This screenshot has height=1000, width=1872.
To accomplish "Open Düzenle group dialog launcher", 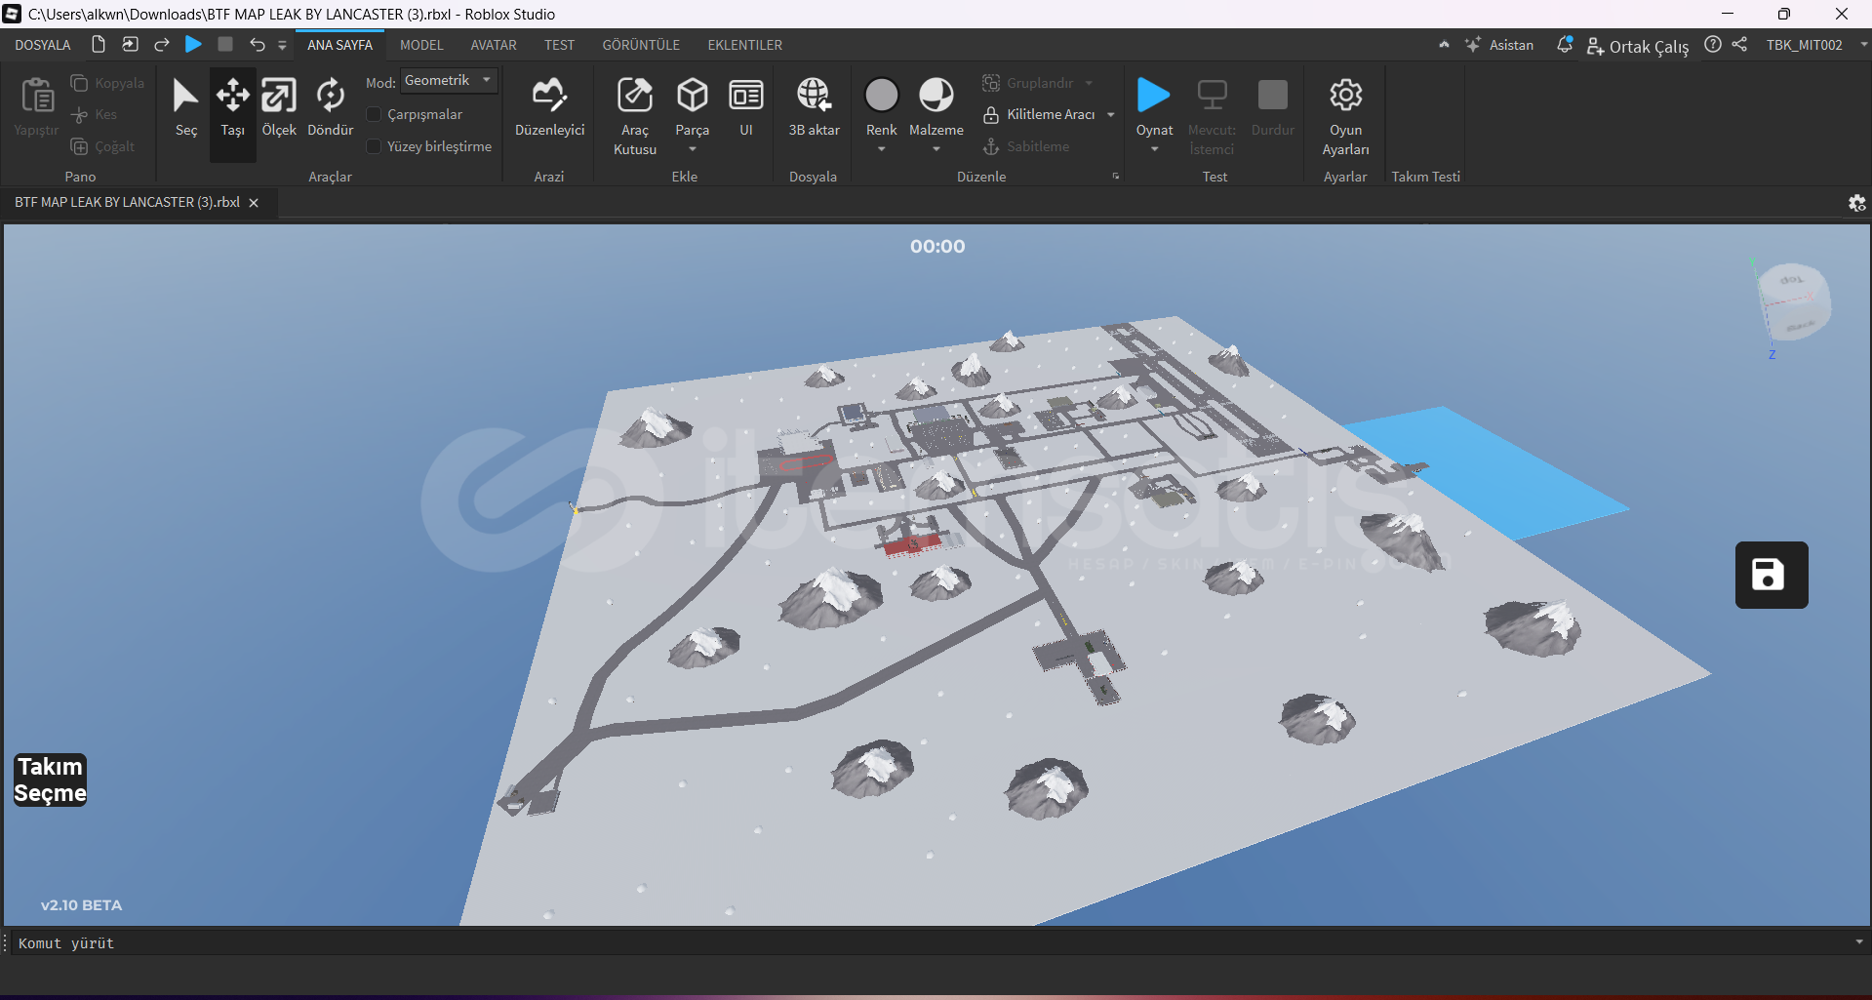I will 1116,177.
